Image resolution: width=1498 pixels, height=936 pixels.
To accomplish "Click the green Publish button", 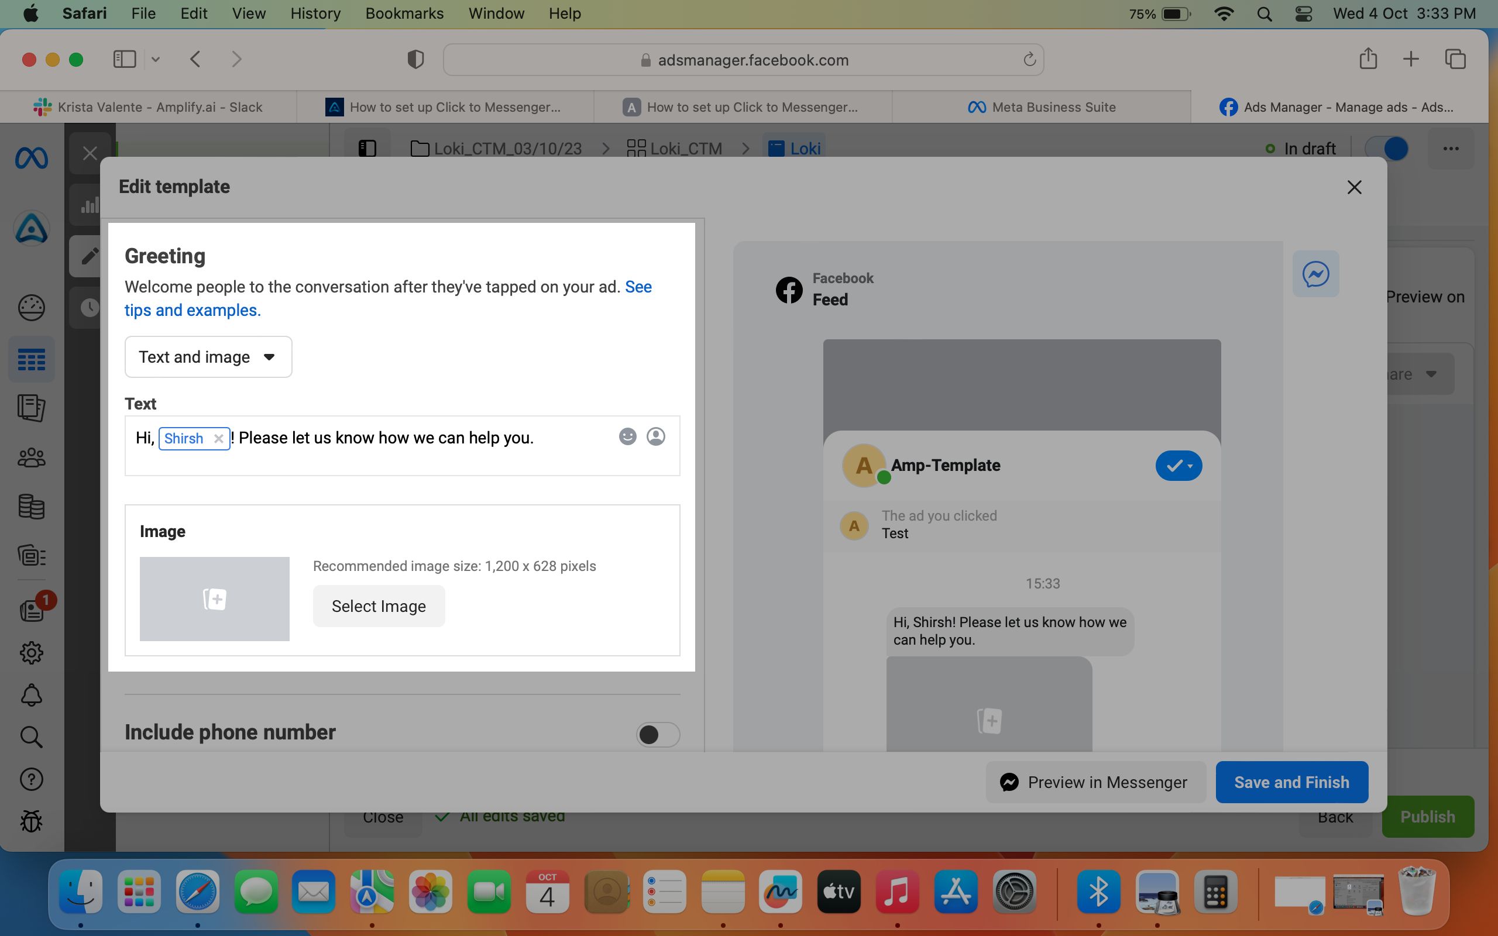I will tap(1427, 817).
